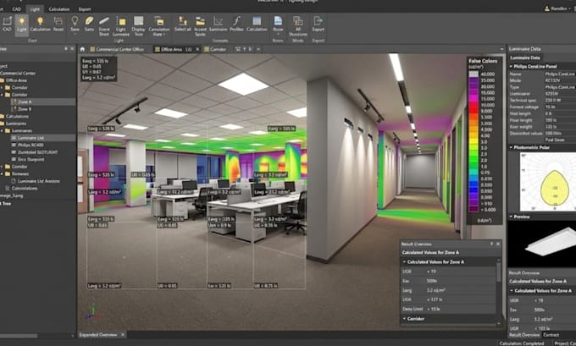Open the viewport options arrow above False Colors
This screenshot has height=346, width=576.
tap(501, 49)
